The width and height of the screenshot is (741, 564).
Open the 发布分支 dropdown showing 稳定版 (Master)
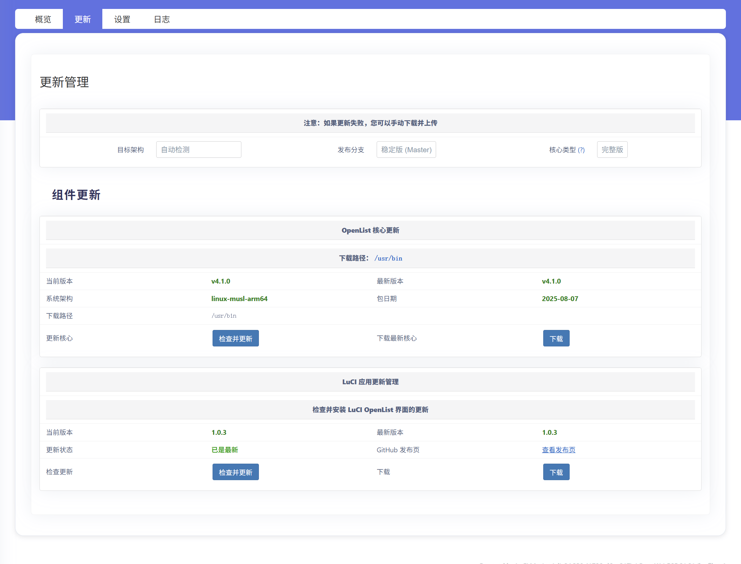coord(406,150)
